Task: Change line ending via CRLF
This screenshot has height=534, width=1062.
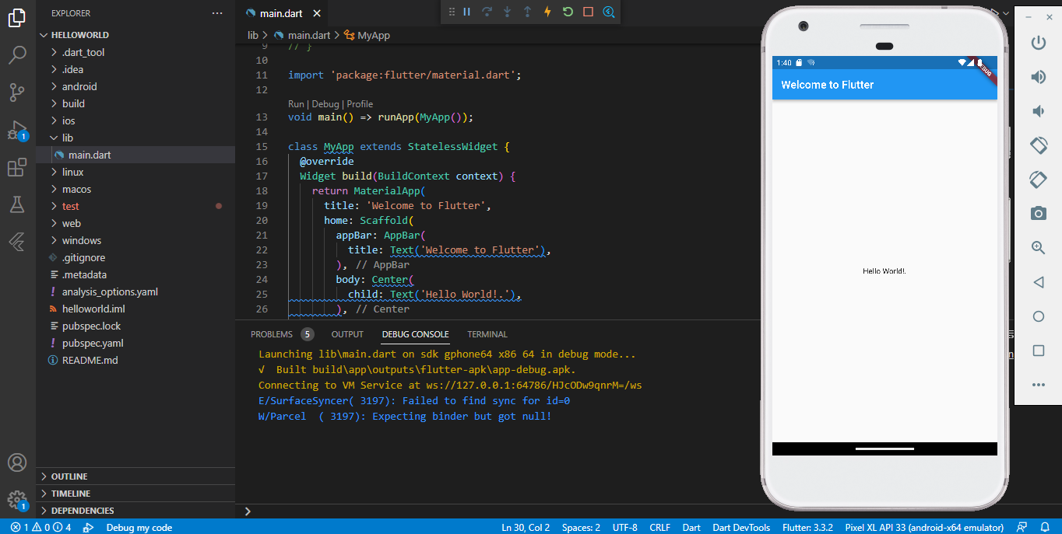Action: (x=659, y=527)
